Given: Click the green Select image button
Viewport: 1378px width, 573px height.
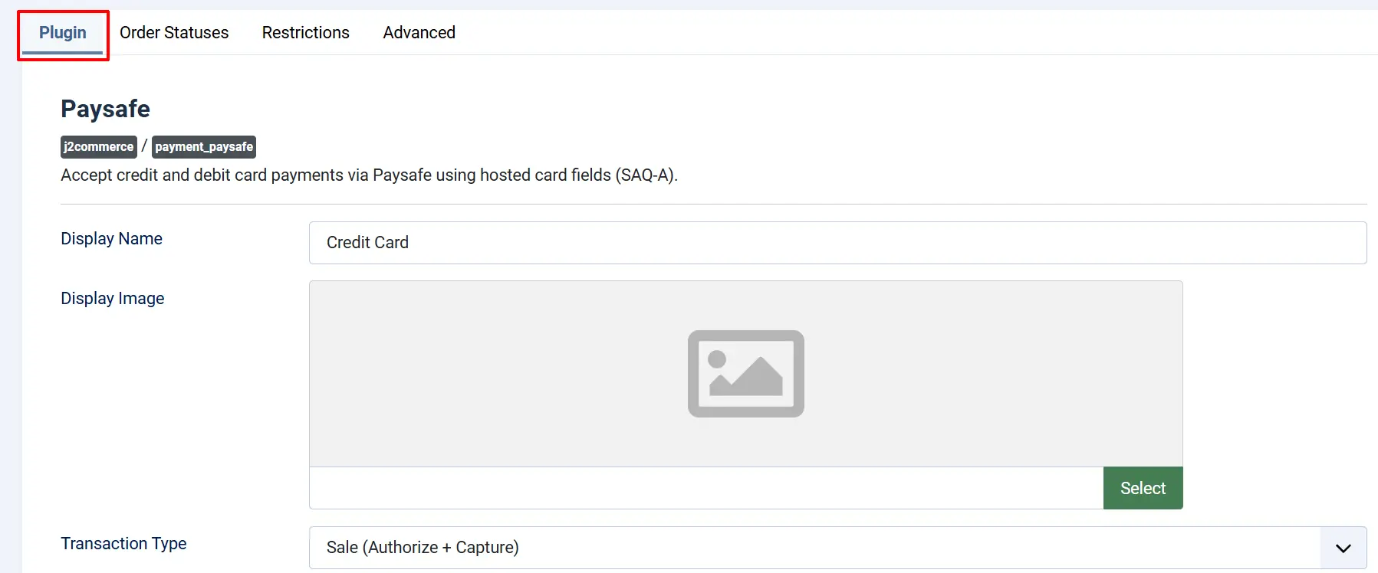Looking at the screenshot, I should tap(1143, 488).
